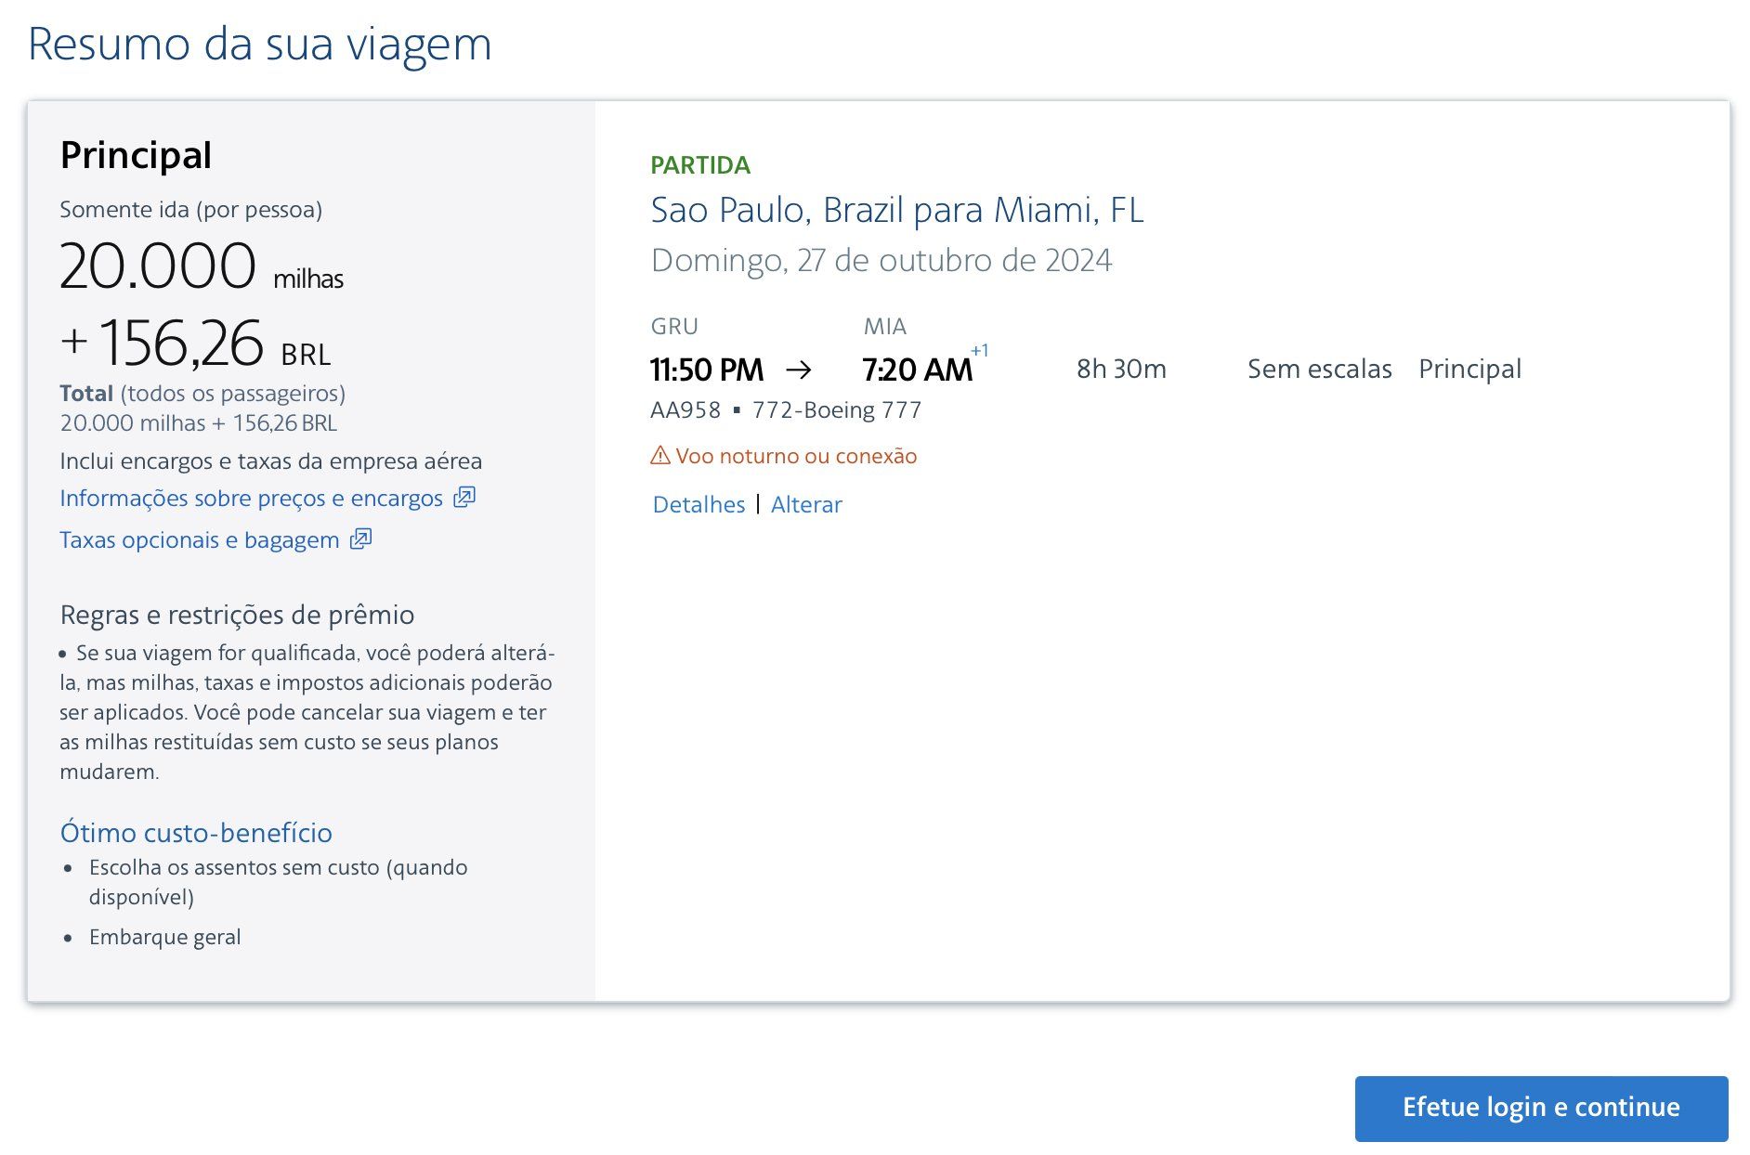The image size is (1750, 1155).
Task: Open Taxas opcionais e bagagem link
Action: click(x=199, y=540)
